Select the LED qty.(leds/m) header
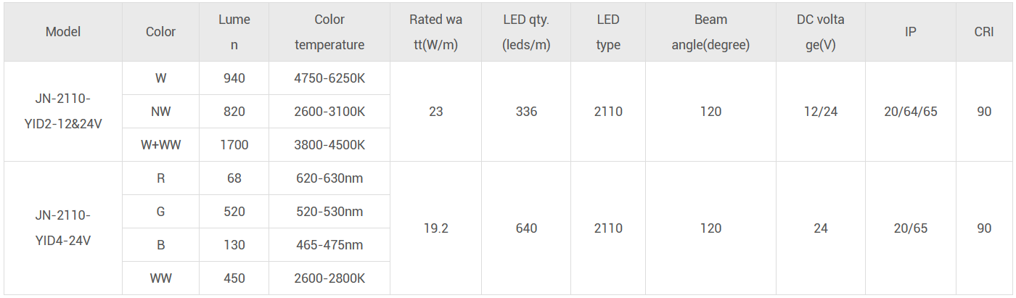Image resolution: width=1016 pixels, height=298 pixels. tap(526, 32)
